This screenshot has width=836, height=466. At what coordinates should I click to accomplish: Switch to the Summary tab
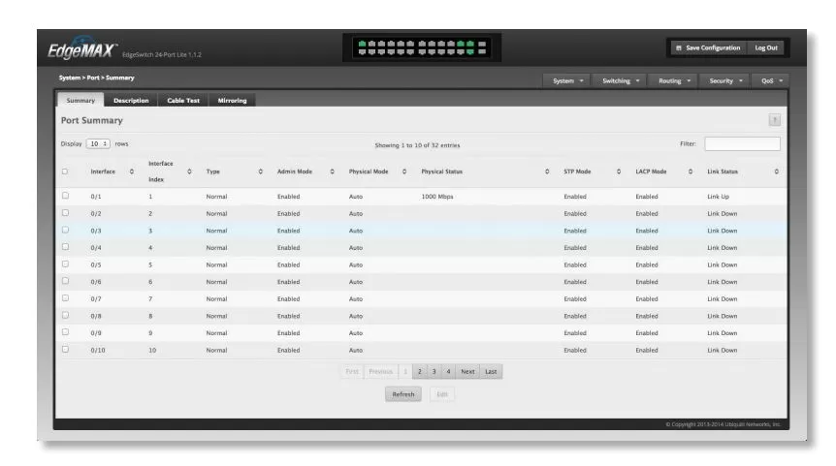pyautogui.click(x=80, y=100)
